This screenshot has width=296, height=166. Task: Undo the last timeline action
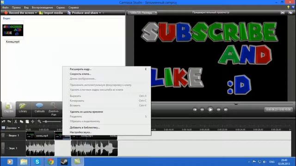(x=3, y=122)
